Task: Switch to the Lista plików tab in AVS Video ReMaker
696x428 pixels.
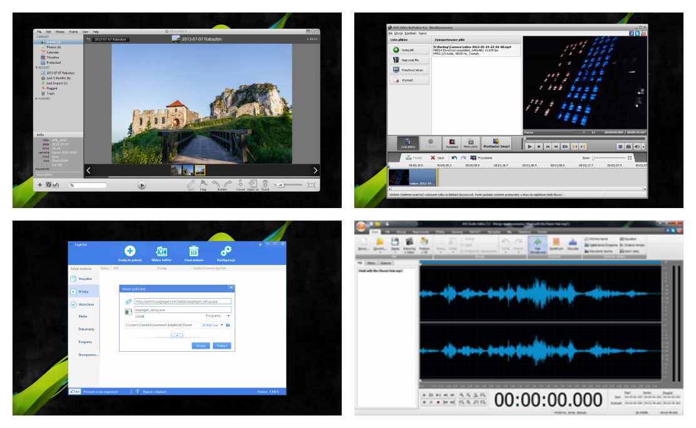Action: click(408, 143)
